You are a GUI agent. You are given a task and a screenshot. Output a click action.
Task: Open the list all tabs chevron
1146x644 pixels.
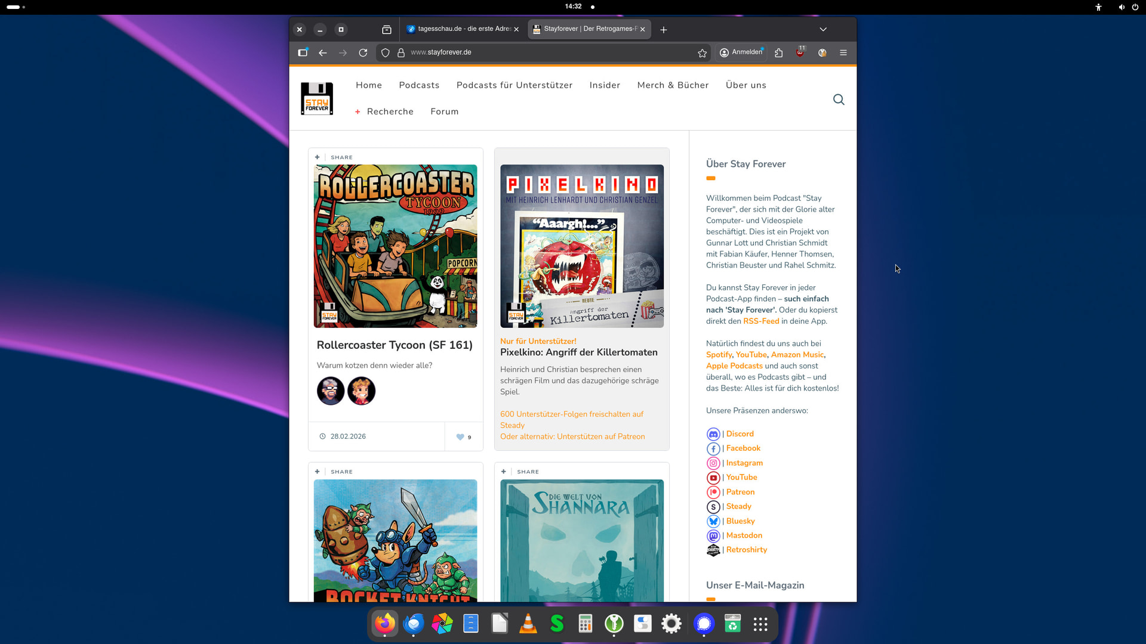click(823, 29)
